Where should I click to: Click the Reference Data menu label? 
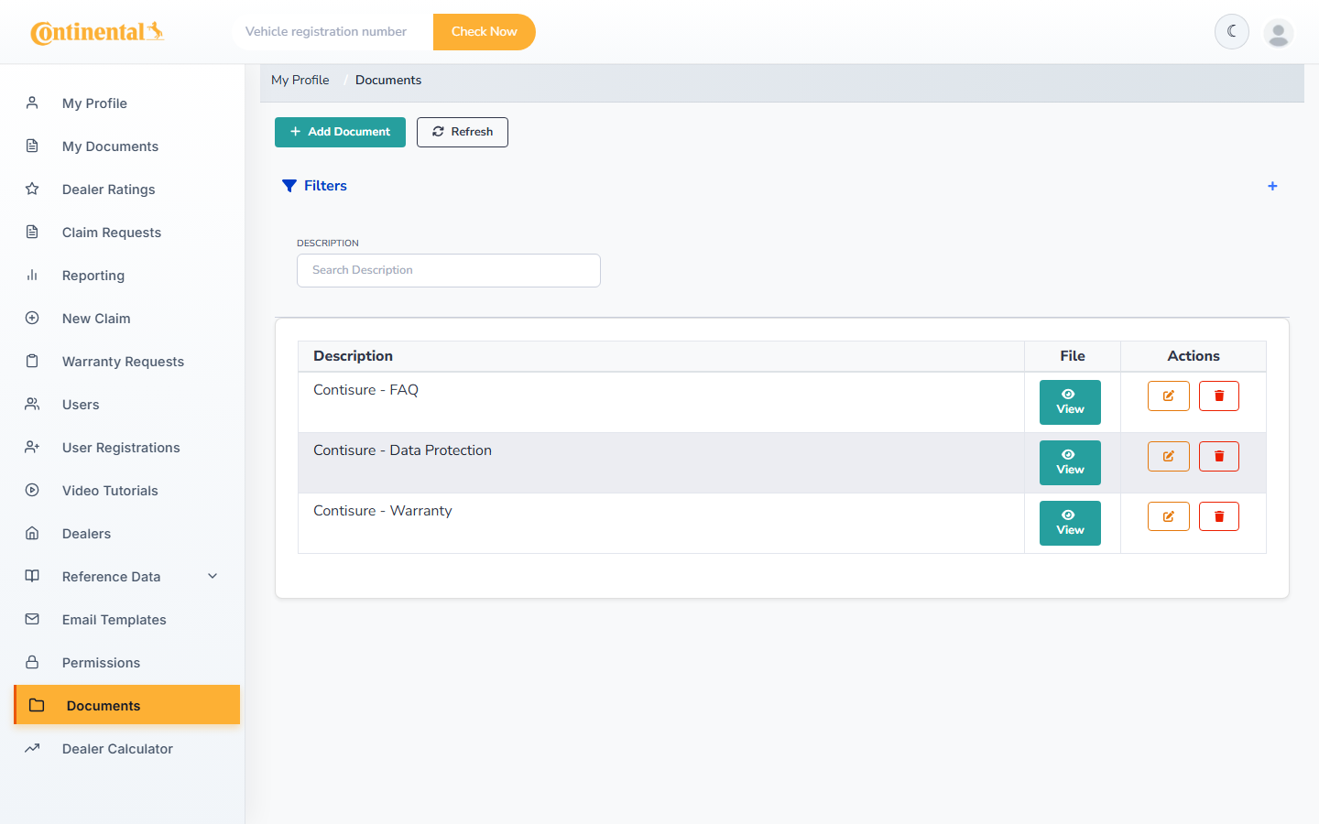(112, 577)
